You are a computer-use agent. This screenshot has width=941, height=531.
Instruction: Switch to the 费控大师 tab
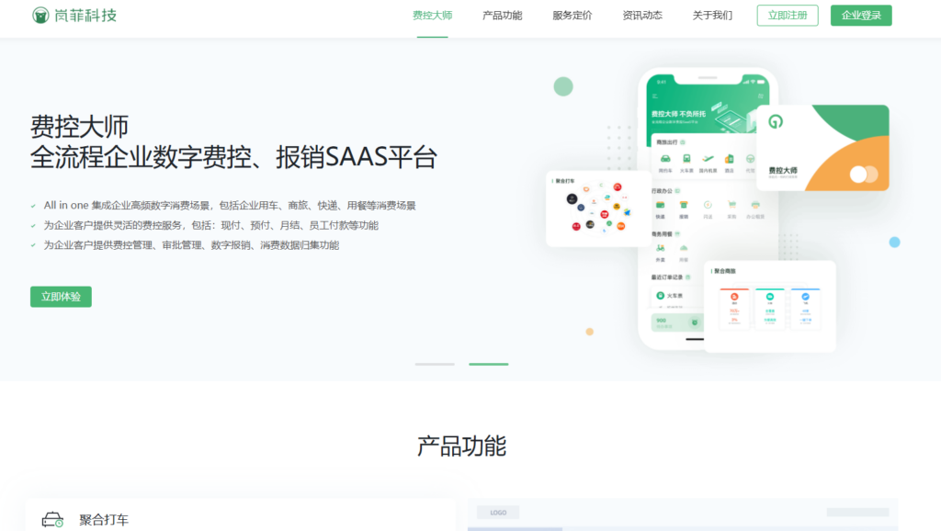(431, 15)
